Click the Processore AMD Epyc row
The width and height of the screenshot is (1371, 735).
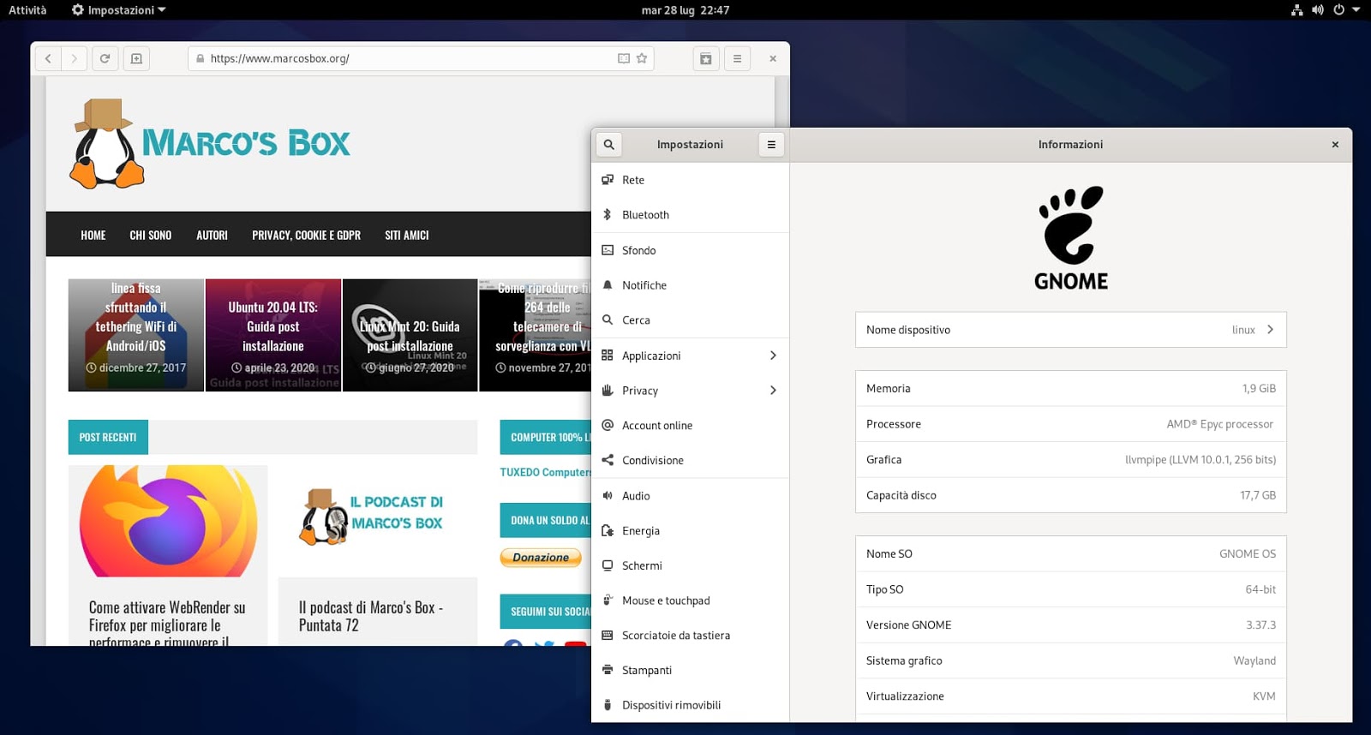point(1070,424)
